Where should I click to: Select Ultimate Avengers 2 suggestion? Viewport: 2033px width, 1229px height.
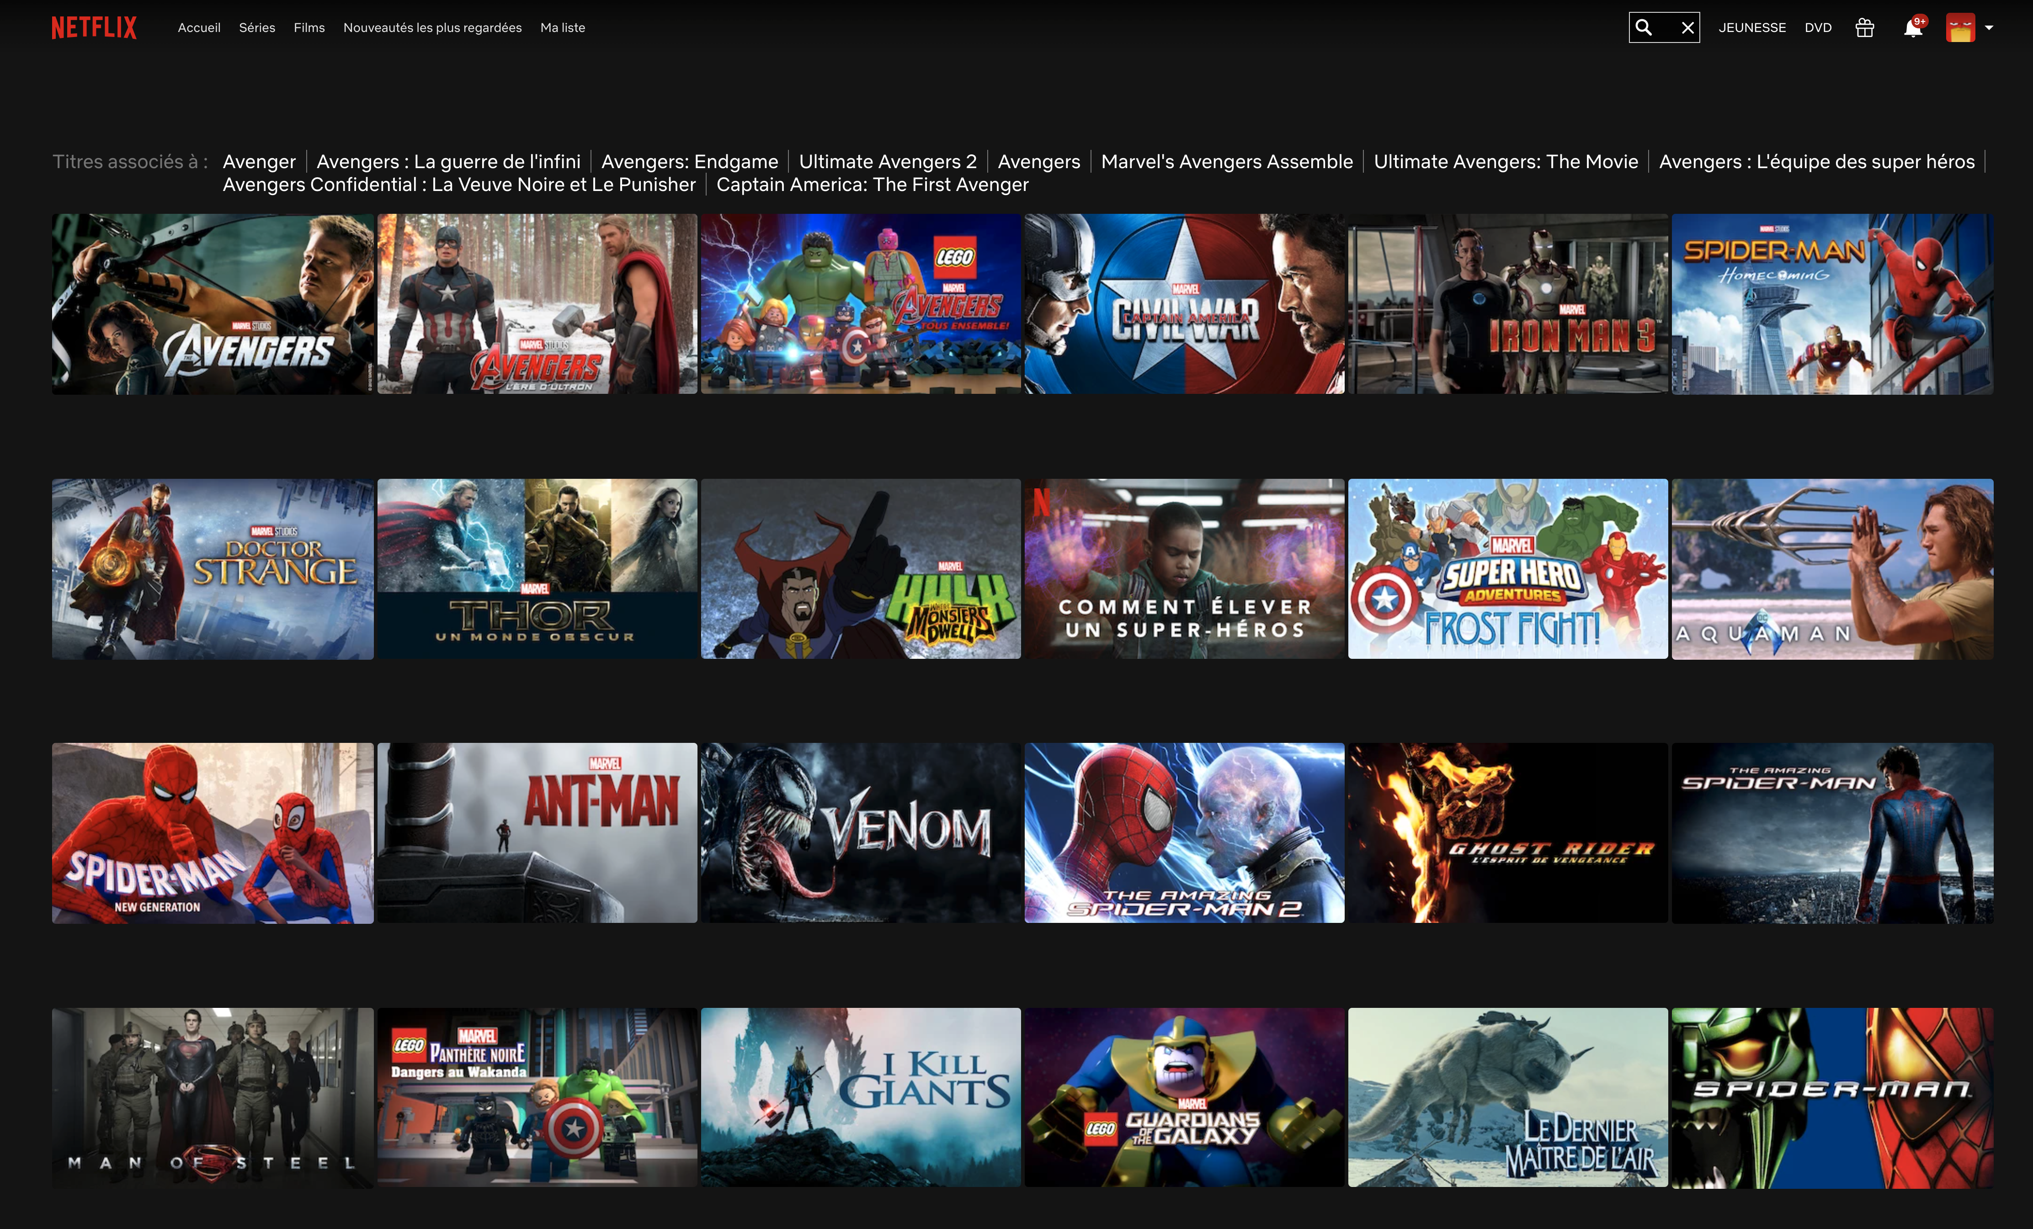click(x=888, y=162)
